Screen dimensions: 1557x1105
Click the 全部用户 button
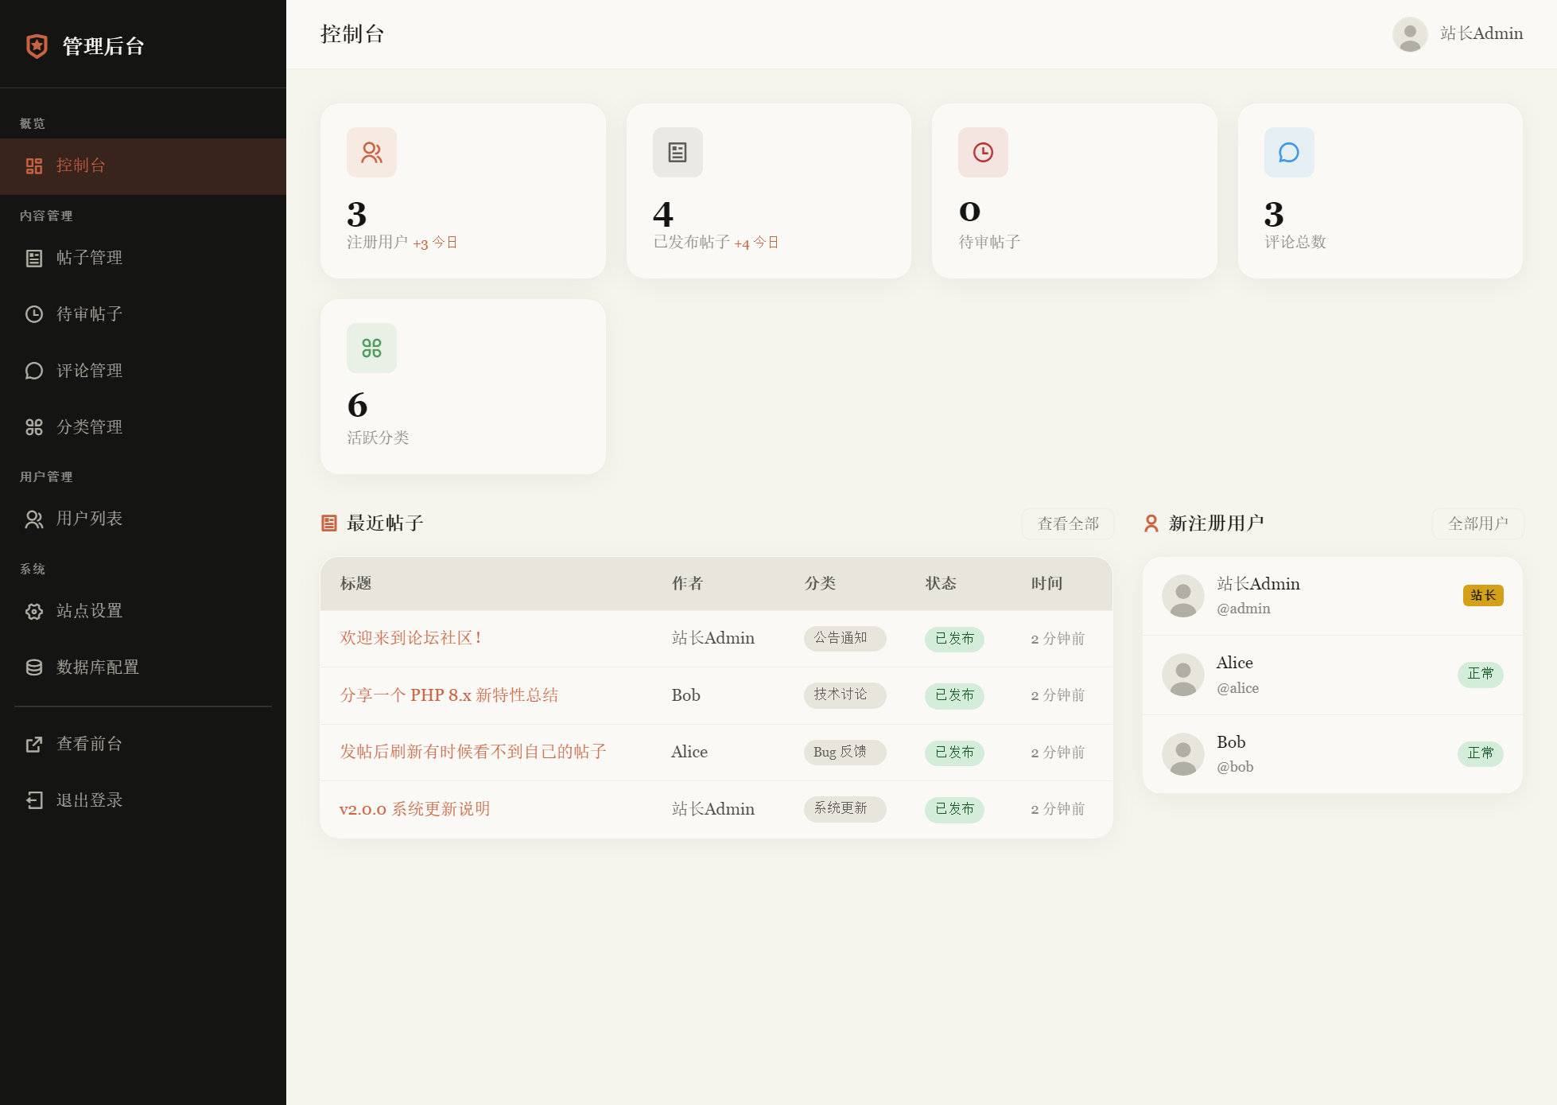(x=1477, y=523)
